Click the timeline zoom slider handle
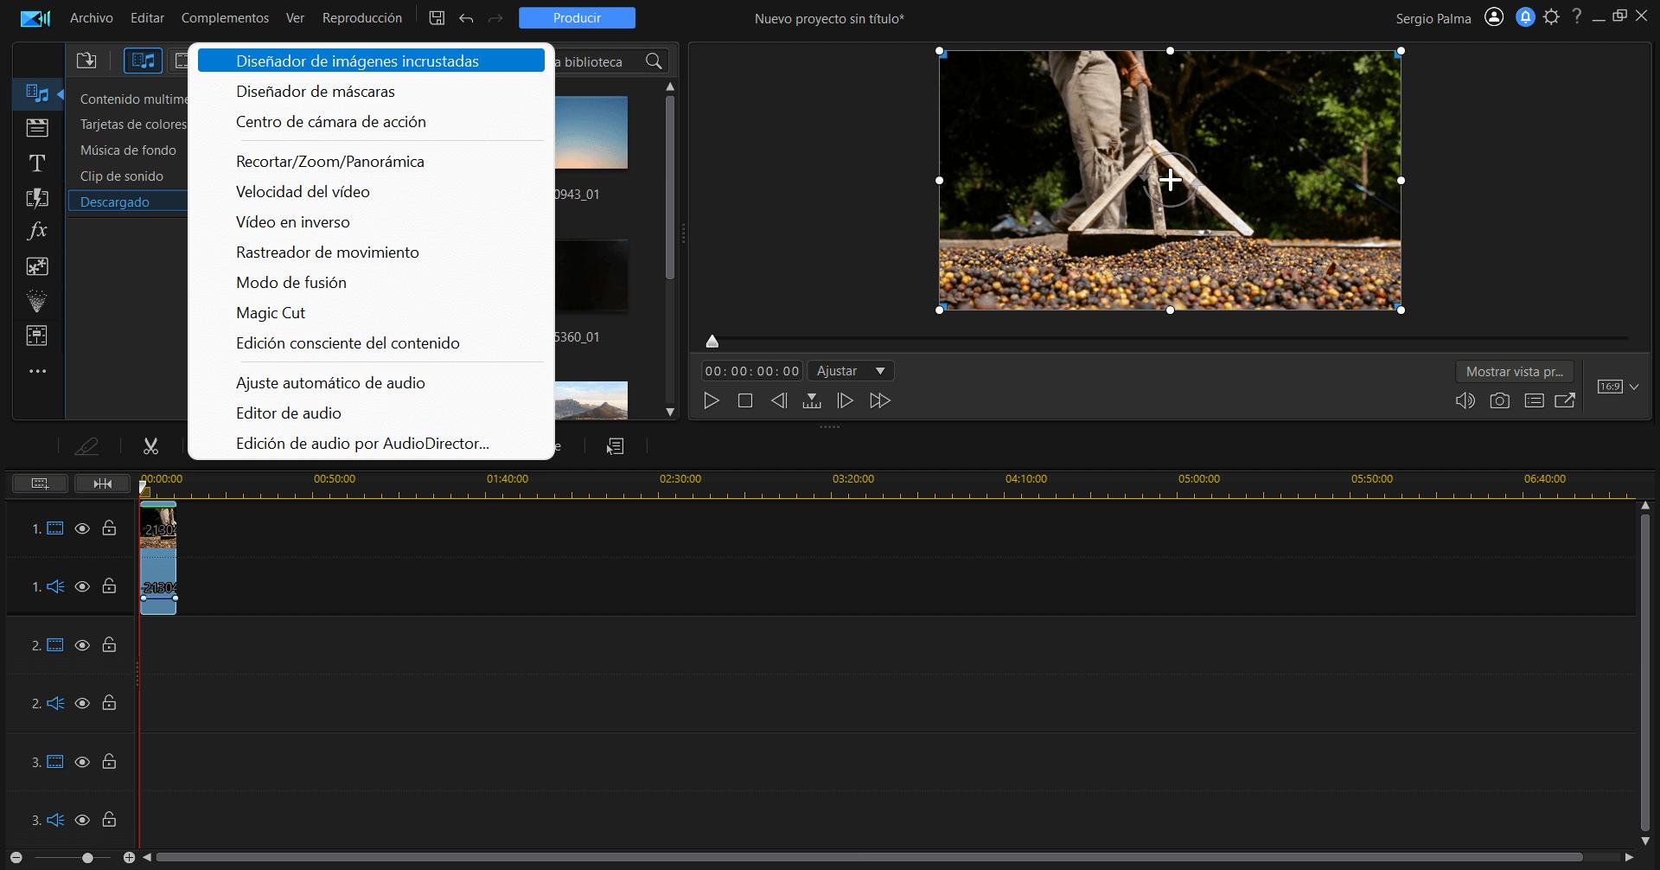 point(87,858)
